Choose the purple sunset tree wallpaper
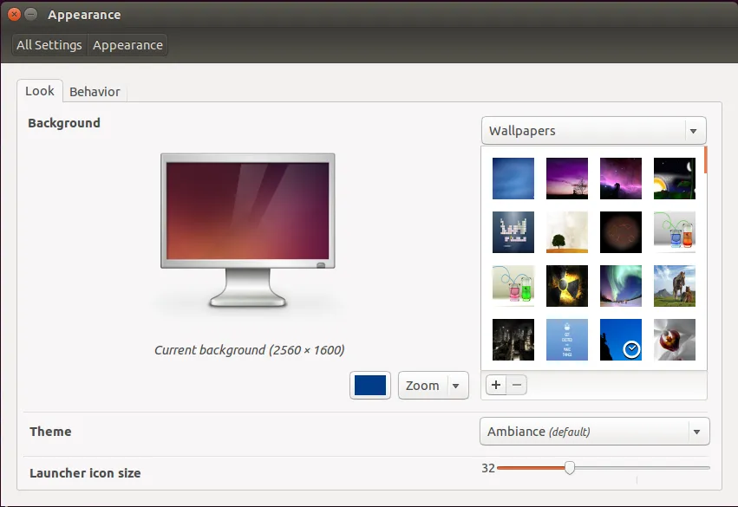 coord(566,178)
